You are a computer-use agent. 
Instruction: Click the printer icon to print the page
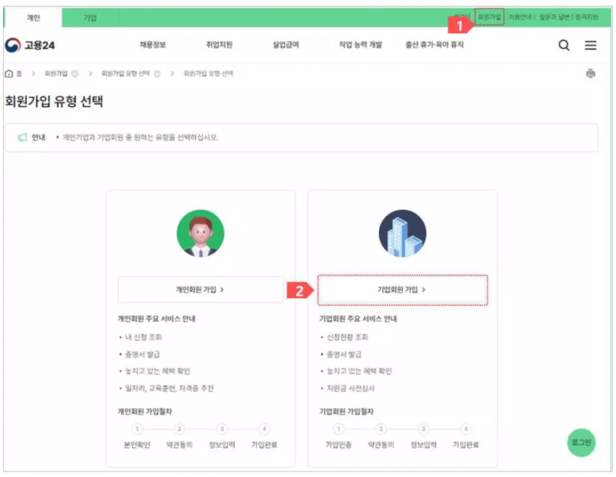[x=590, y=73]
